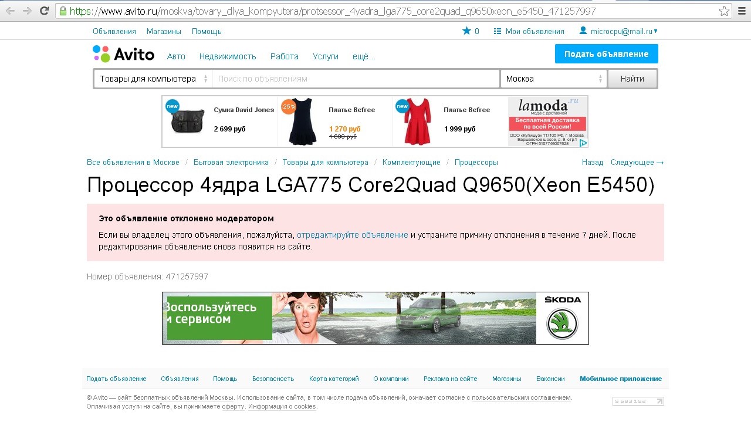This screenshot has width=751, height=425.
Task: Open the red Платье Befree dress image
Action: 417,122
